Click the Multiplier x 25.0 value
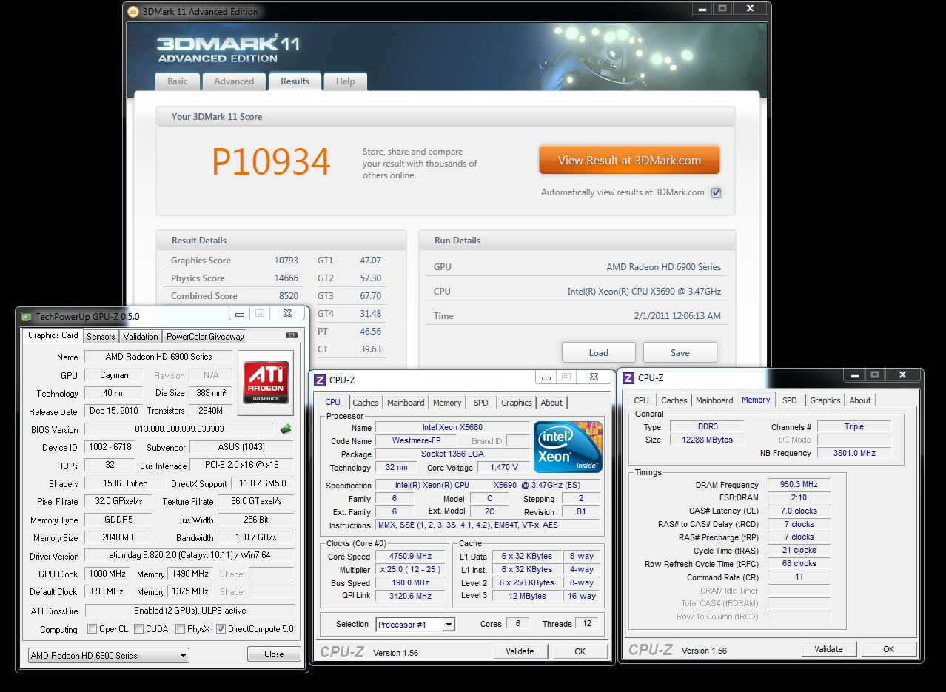The image size is (946, 692). click(410, 570)
